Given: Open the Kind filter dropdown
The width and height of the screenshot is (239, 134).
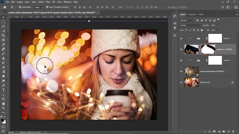Looking at the screenshot, I should click(x=187, y=20).
